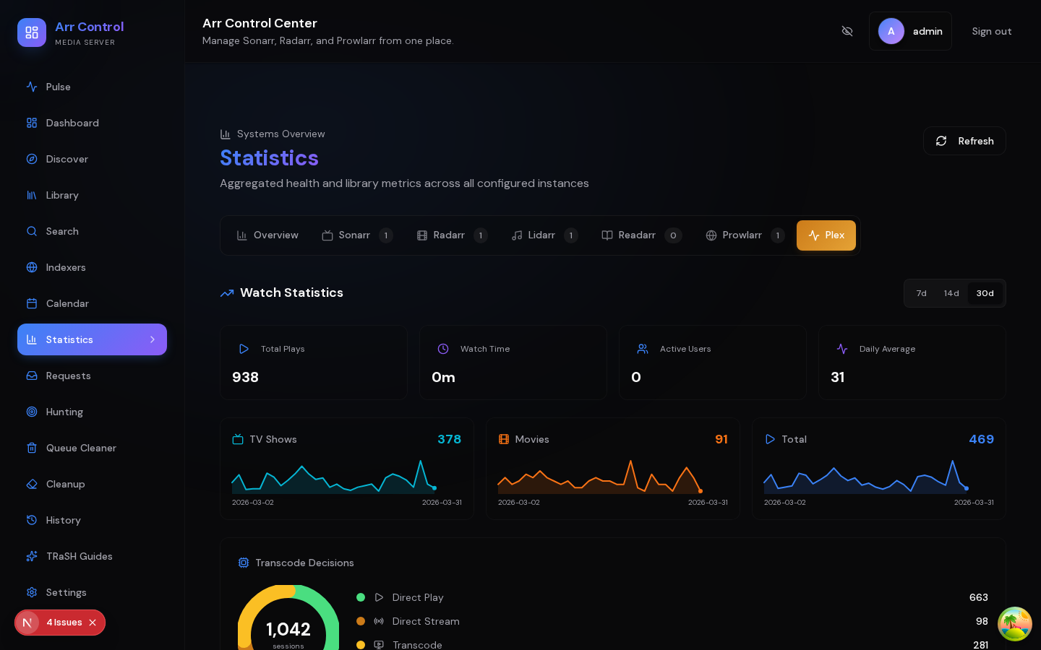The height and width of the screenshot is (650, 1041).
Task: Click the Total count 469
Action: pyautogui.click(x=981, y=439)
